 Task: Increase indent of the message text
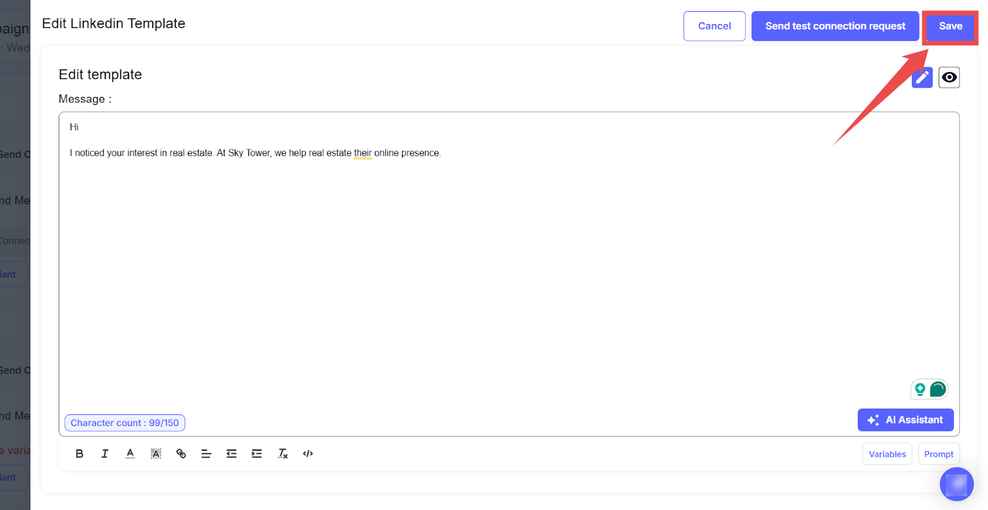click(x=257, y=454)
